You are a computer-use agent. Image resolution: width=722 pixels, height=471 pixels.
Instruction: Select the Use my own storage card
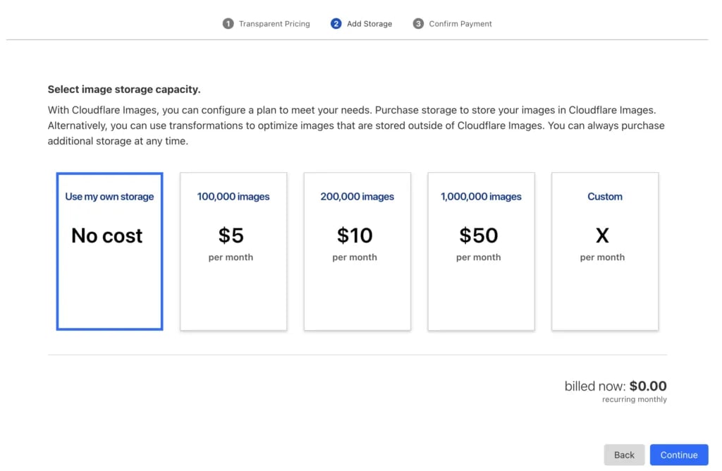109,252
